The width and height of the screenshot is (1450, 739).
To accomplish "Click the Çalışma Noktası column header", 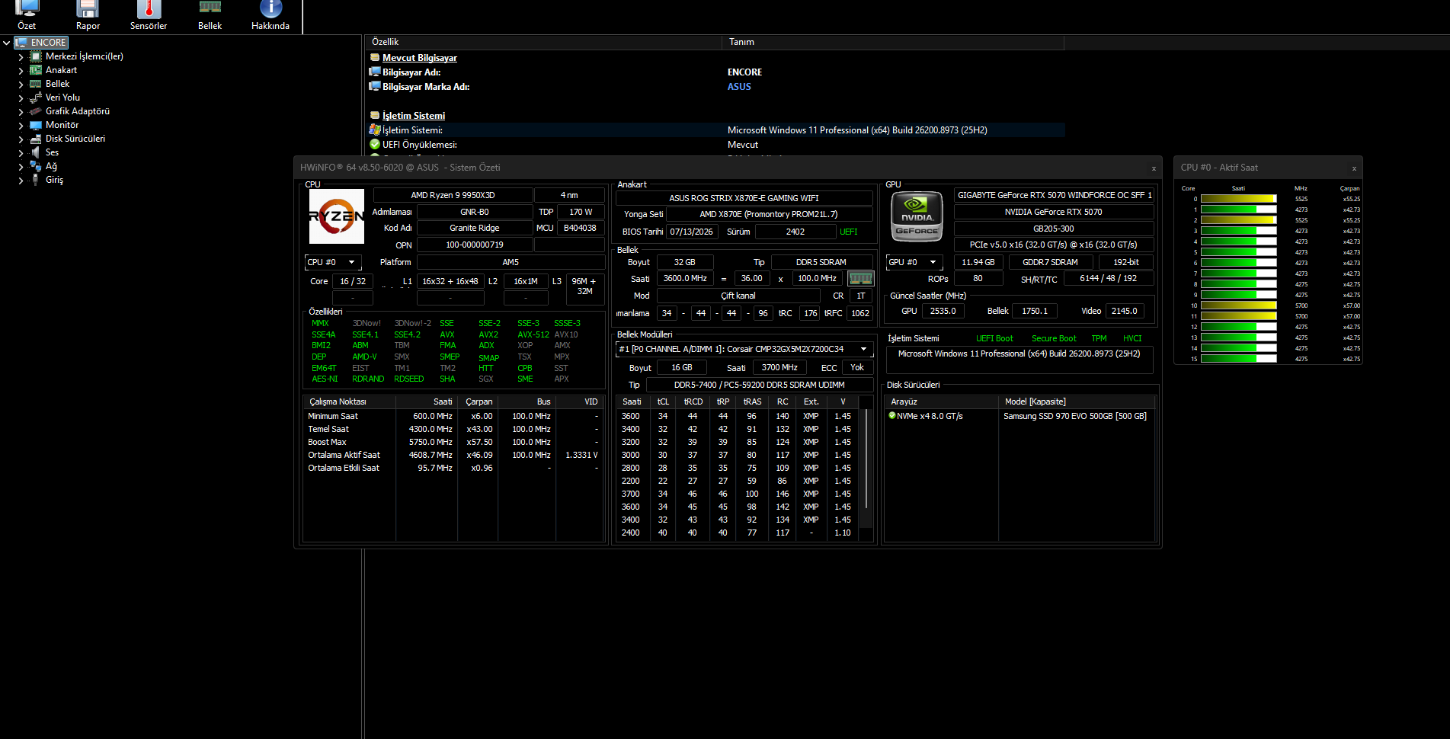I will [x=350, y=401].
